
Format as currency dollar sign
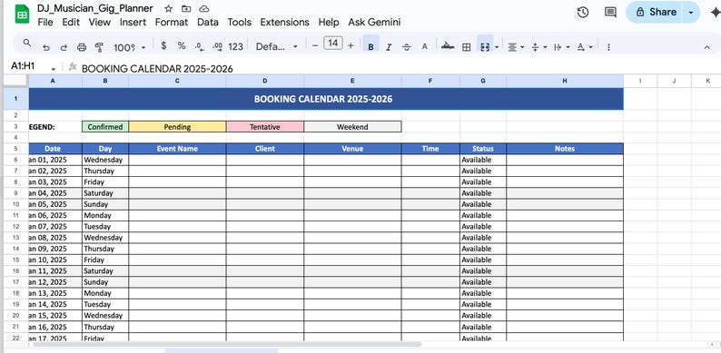pos(163,46)
